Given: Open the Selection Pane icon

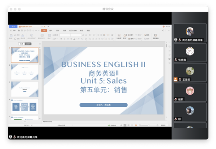Looking at the screenshot, I should pos(155,35).
